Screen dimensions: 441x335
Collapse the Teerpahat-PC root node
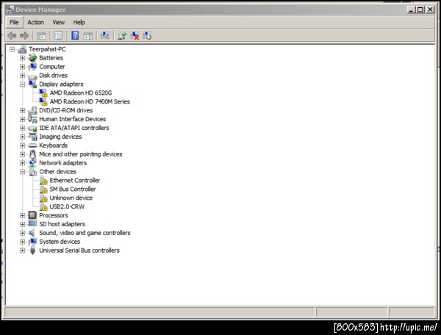(x=12, y=49)
